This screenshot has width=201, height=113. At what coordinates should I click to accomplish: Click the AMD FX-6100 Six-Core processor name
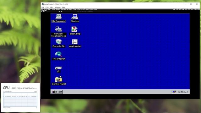point(24,88)
